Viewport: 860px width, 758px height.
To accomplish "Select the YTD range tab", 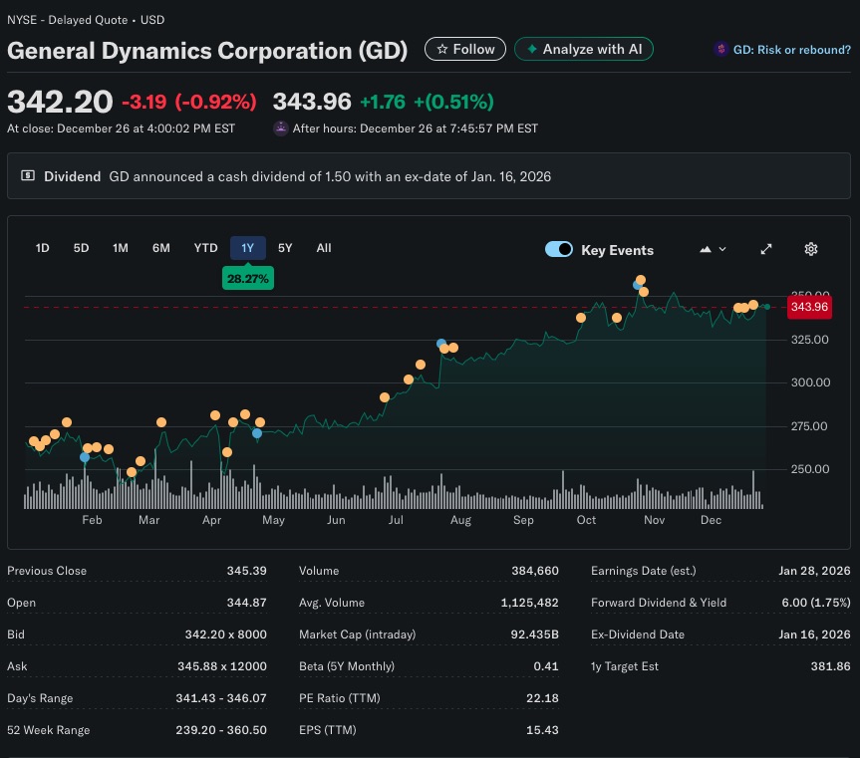I will [205, 248].
